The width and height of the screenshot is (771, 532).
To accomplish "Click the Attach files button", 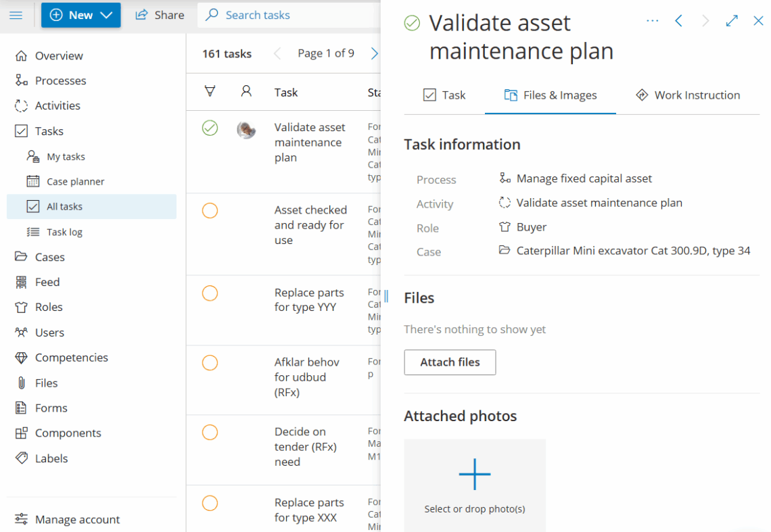I will (x=450, y=362).
